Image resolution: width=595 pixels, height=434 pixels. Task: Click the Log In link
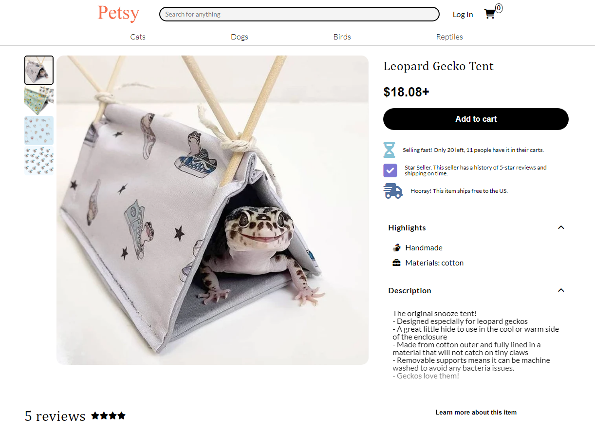[x=463, y=14]
